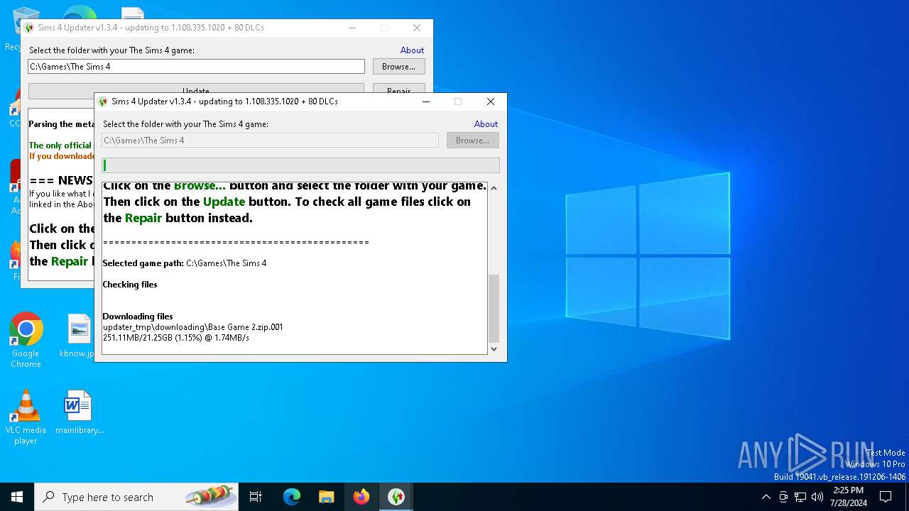Click the log scrollbar up arrow

tap(494, 188)
